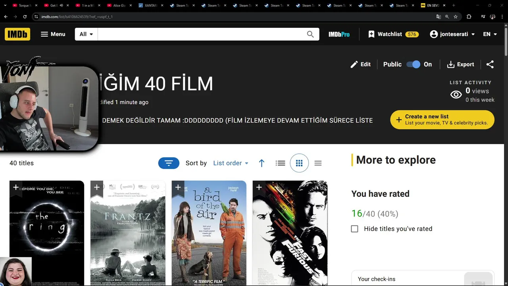Switch to compact list view

(x=318, y=163)
